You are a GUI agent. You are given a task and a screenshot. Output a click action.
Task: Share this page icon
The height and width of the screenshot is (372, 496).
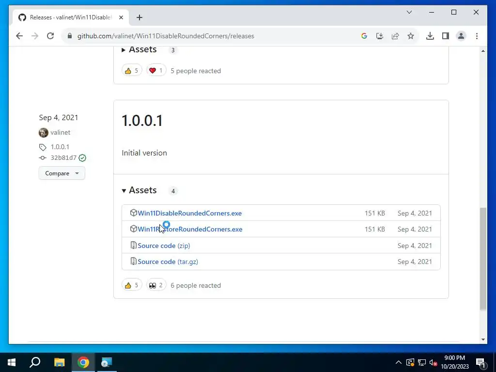395,36
